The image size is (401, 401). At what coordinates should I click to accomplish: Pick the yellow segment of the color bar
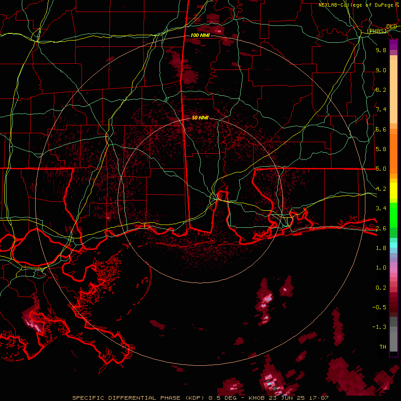pyautogui.click(x=393, y=191)
